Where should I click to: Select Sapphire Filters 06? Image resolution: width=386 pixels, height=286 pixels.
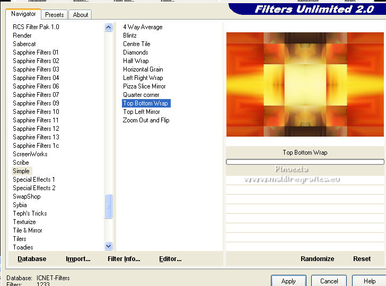pos(36,86)
